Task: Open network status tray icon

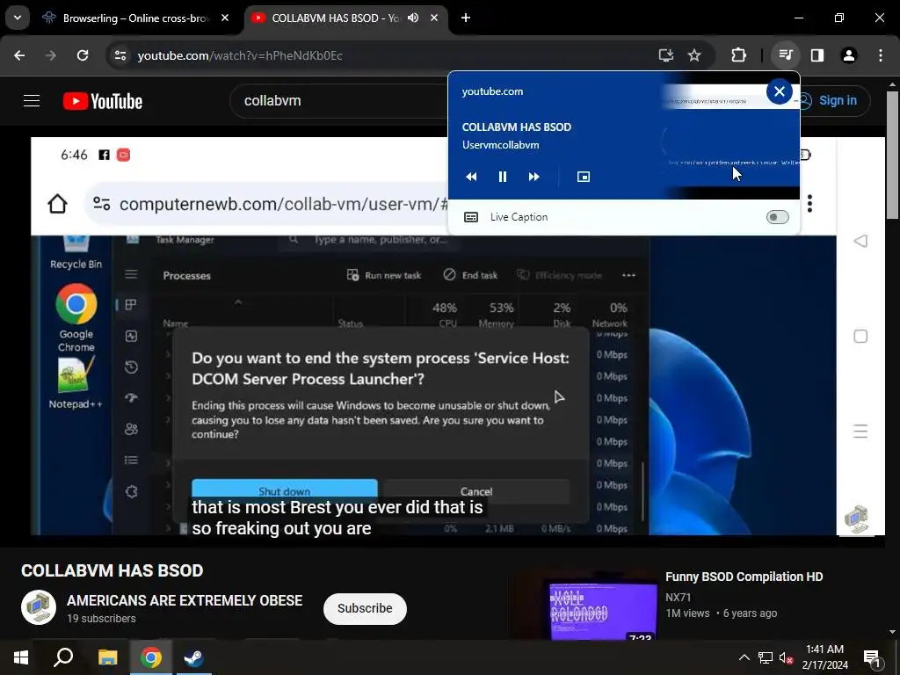Action: coord(766,657)
